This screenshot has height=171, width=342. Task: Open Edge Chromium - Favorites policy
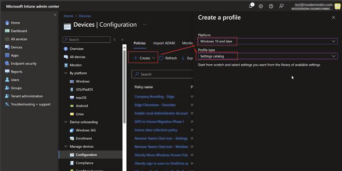click(x=155, y=105)
